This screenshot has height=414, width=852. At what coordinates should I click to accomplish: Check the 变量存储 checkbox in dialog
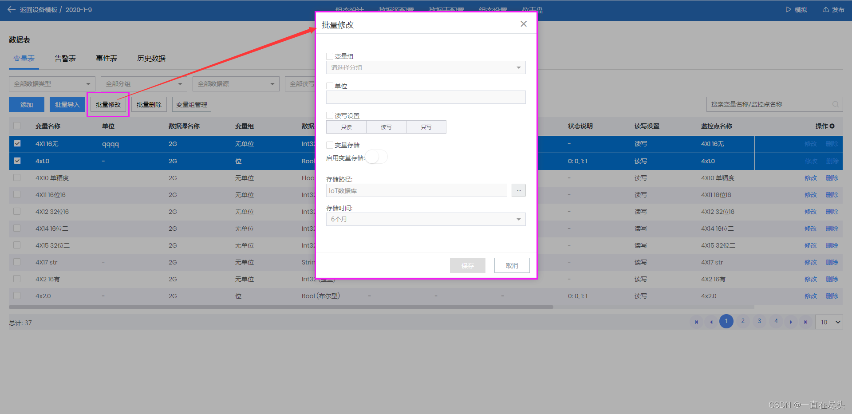330,145
